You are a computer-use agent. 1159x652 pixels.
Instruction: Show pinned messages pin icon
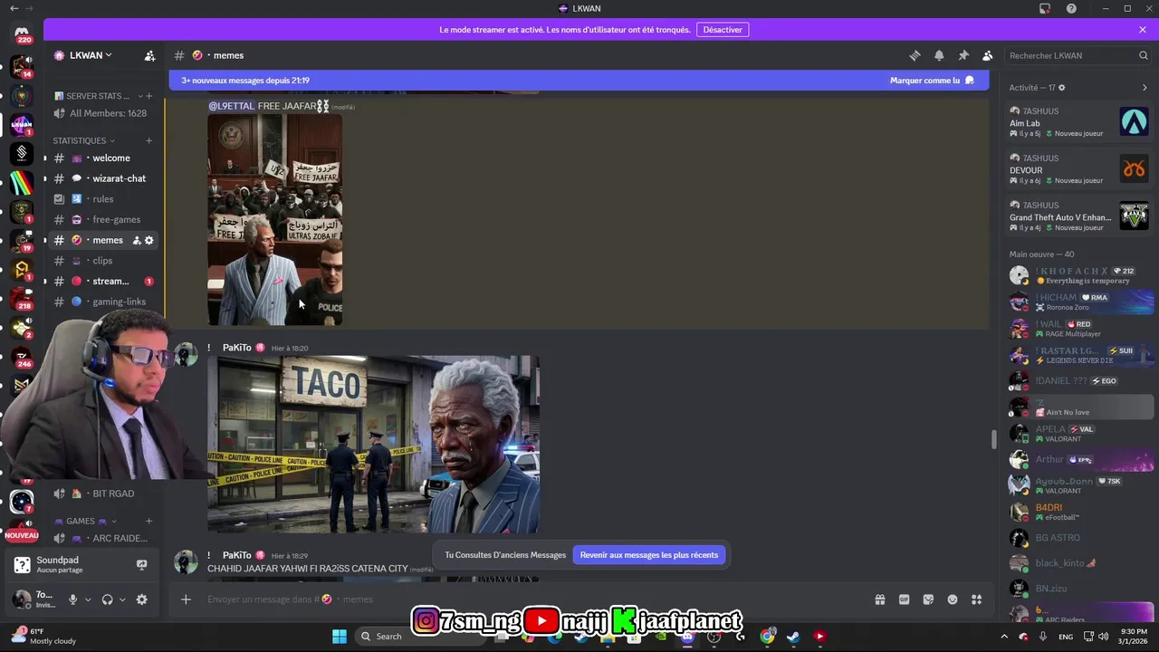963,55
